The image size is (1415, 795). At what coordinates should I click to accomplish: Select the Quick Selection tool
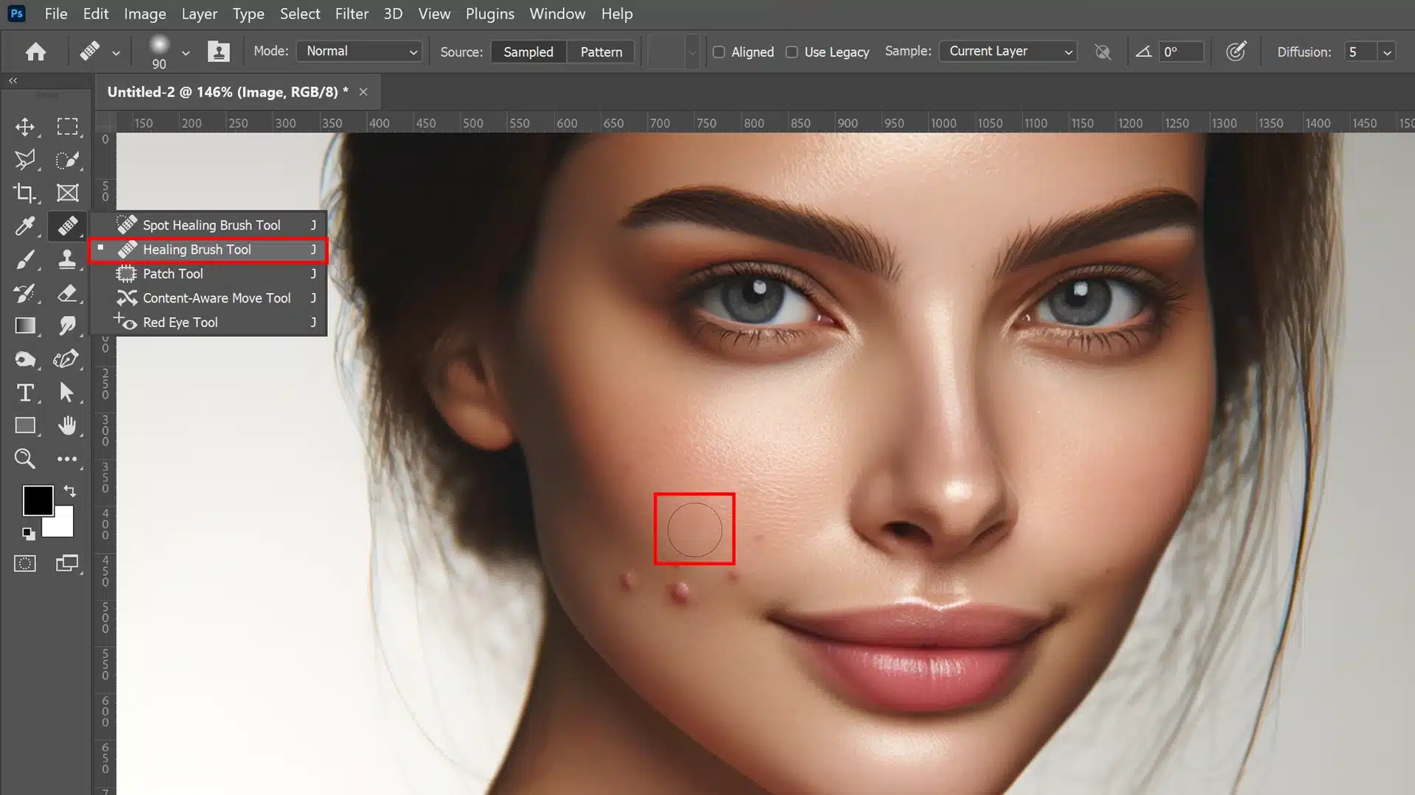pyautogui.click(x=67, y=160)
